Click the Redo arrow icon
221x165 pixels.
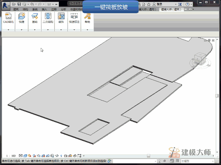click(x=40, y=4)
